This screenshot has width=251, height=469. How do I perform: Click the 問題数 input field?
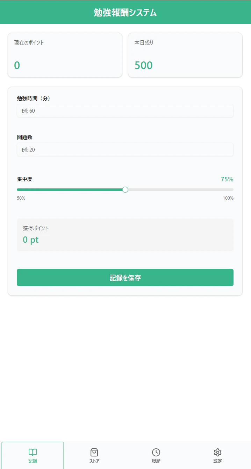click(125, 150)
